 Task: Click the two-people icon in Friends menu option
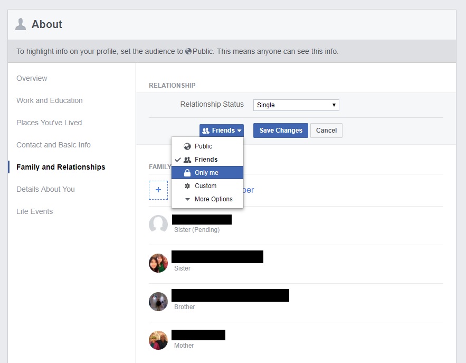pyautogui.click(x=187, y=160)
